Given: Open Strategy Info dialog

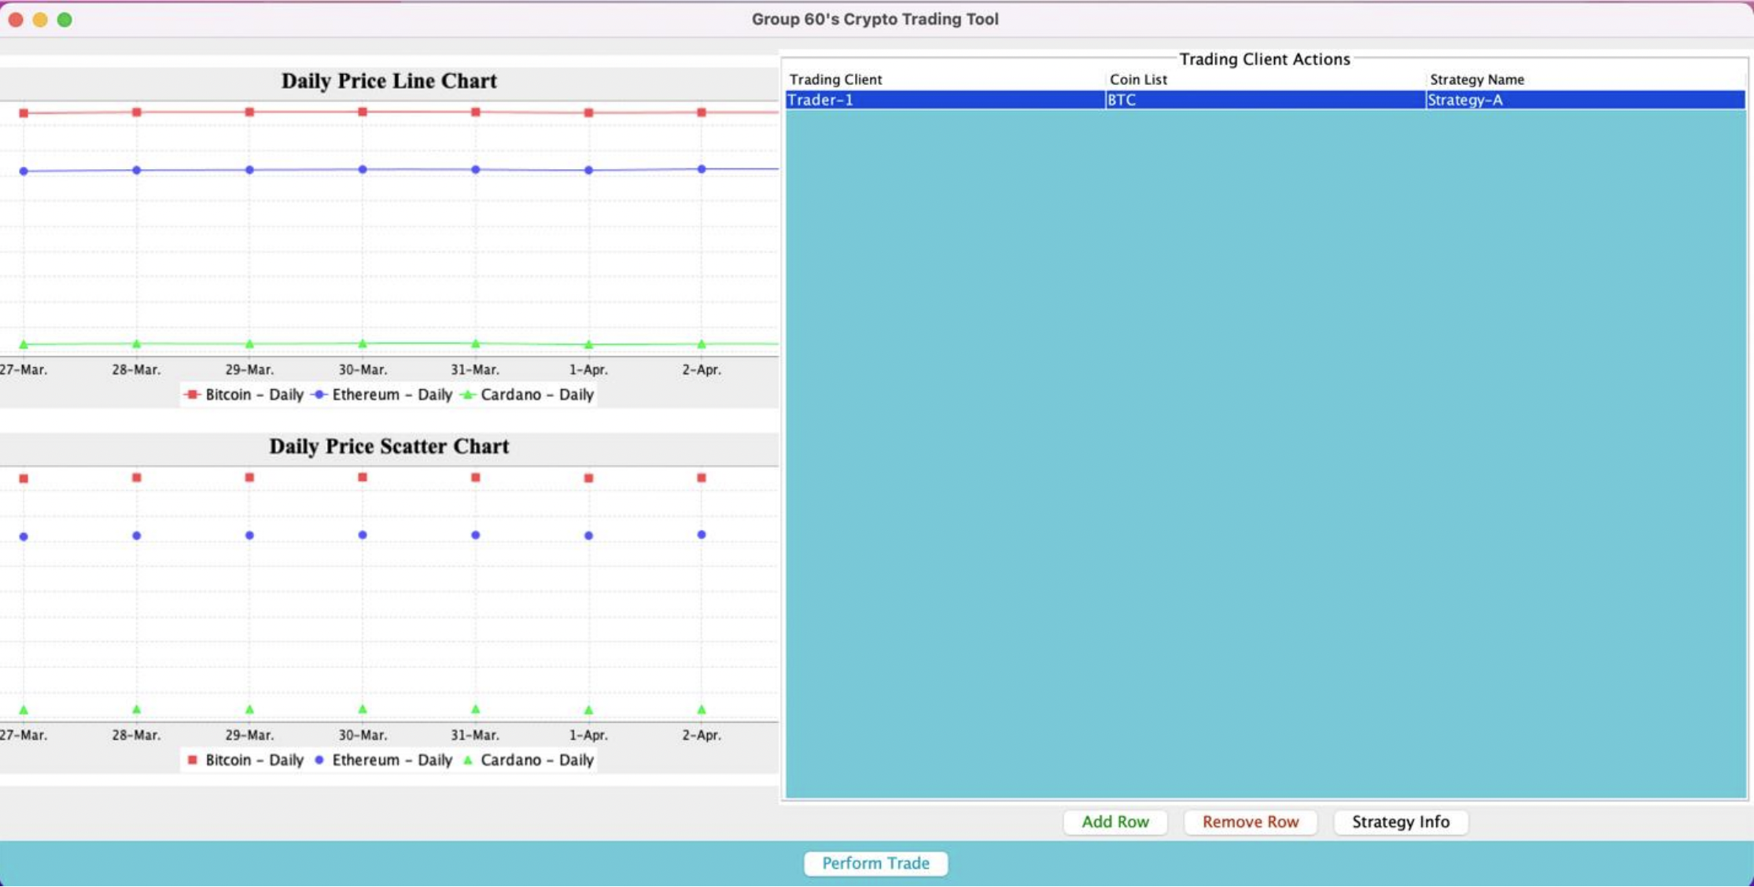Looking at the screenshot, I should click(1400, 822).
